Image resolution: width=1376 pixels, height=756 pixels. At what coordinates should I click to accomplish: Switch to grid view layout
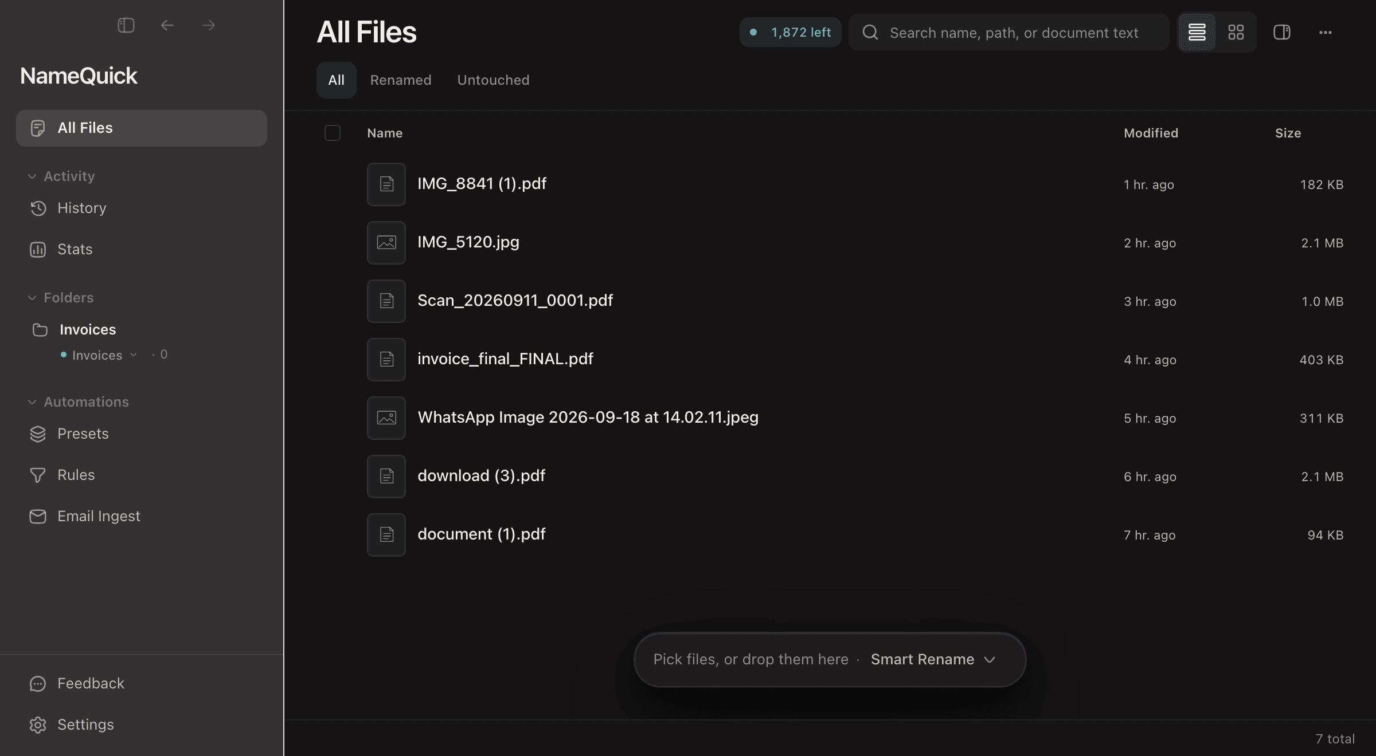[1236, 32]
